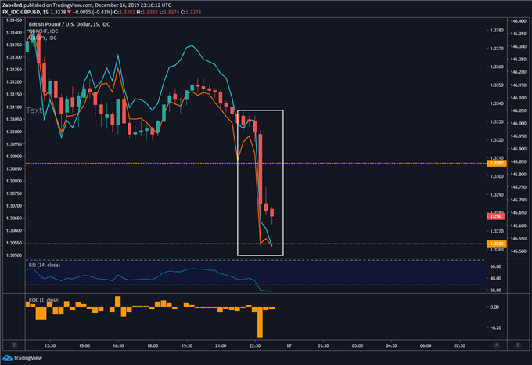The width and height of the screenshot is (532, 365).
Task: Click the TradingView cloud logo icon
Action: (8, 358)
